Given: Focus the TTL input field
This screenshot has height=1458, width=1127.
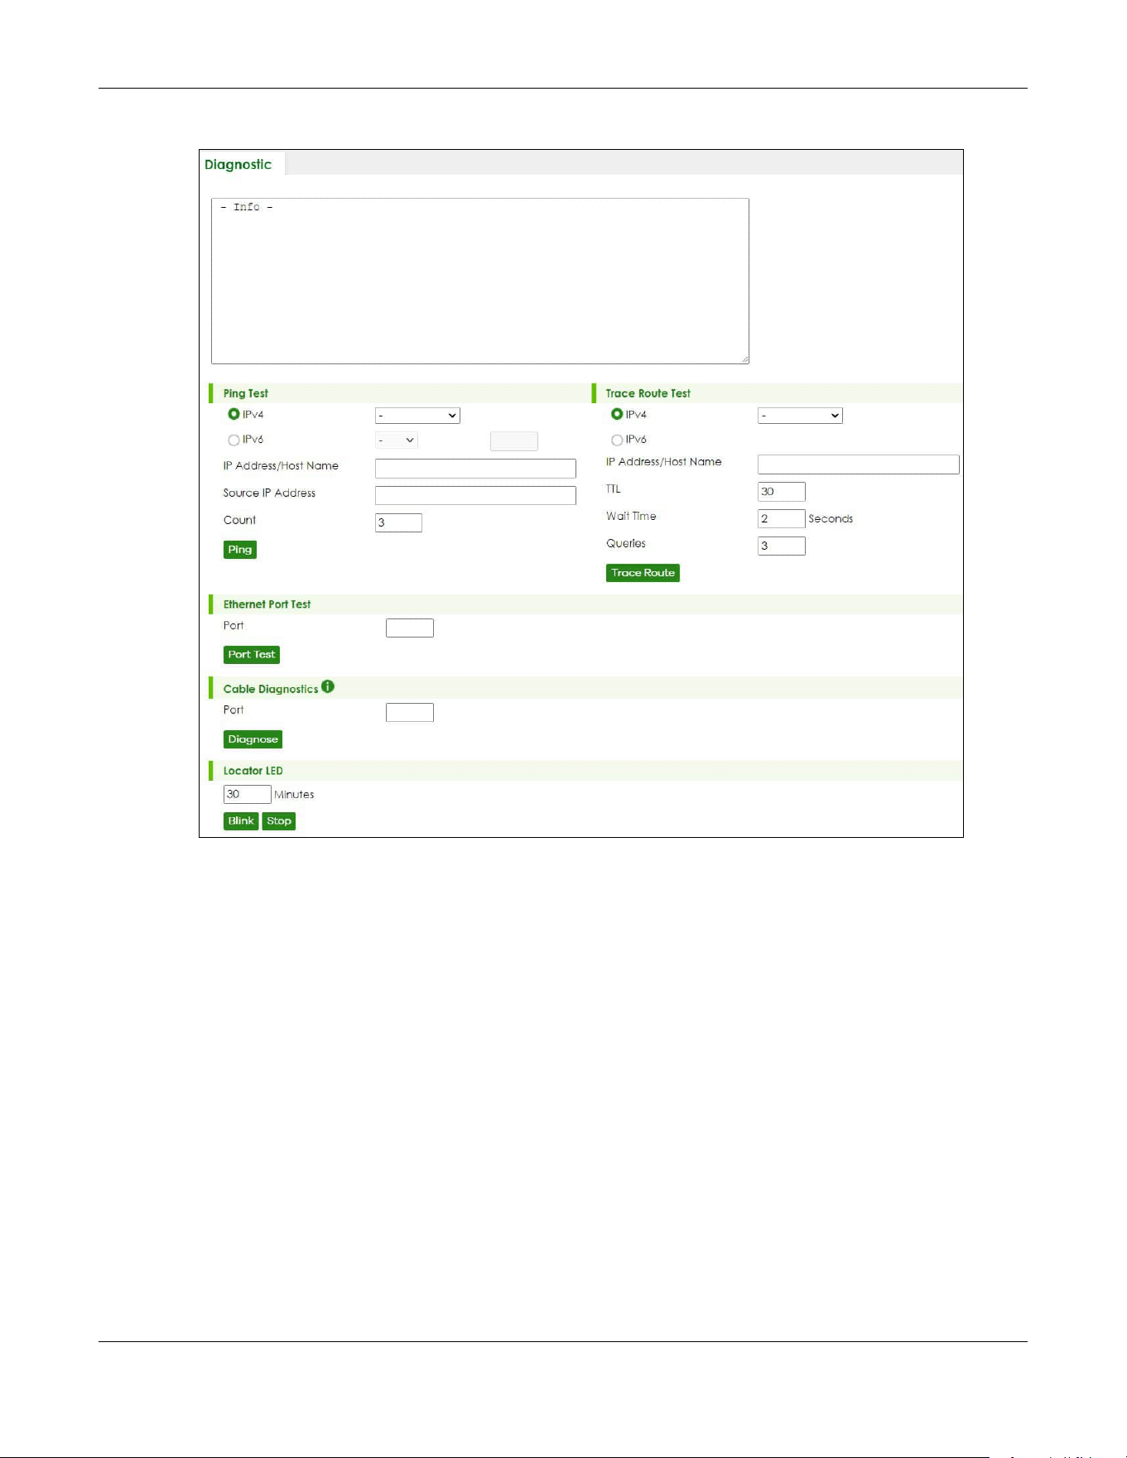Looking at the screenshot, I should click(781, 492).
